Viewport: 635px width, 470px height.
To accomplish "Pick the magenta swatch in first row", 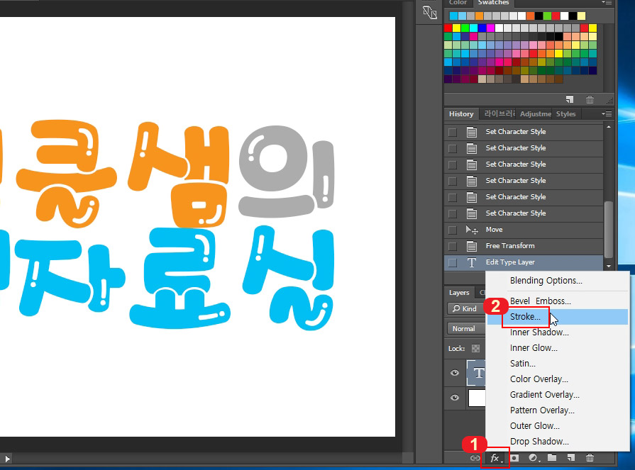I will (490, 28).
